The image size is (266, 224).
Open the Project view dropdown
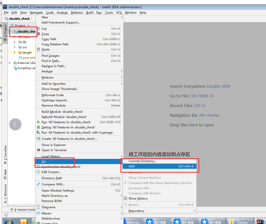[28, 26]
